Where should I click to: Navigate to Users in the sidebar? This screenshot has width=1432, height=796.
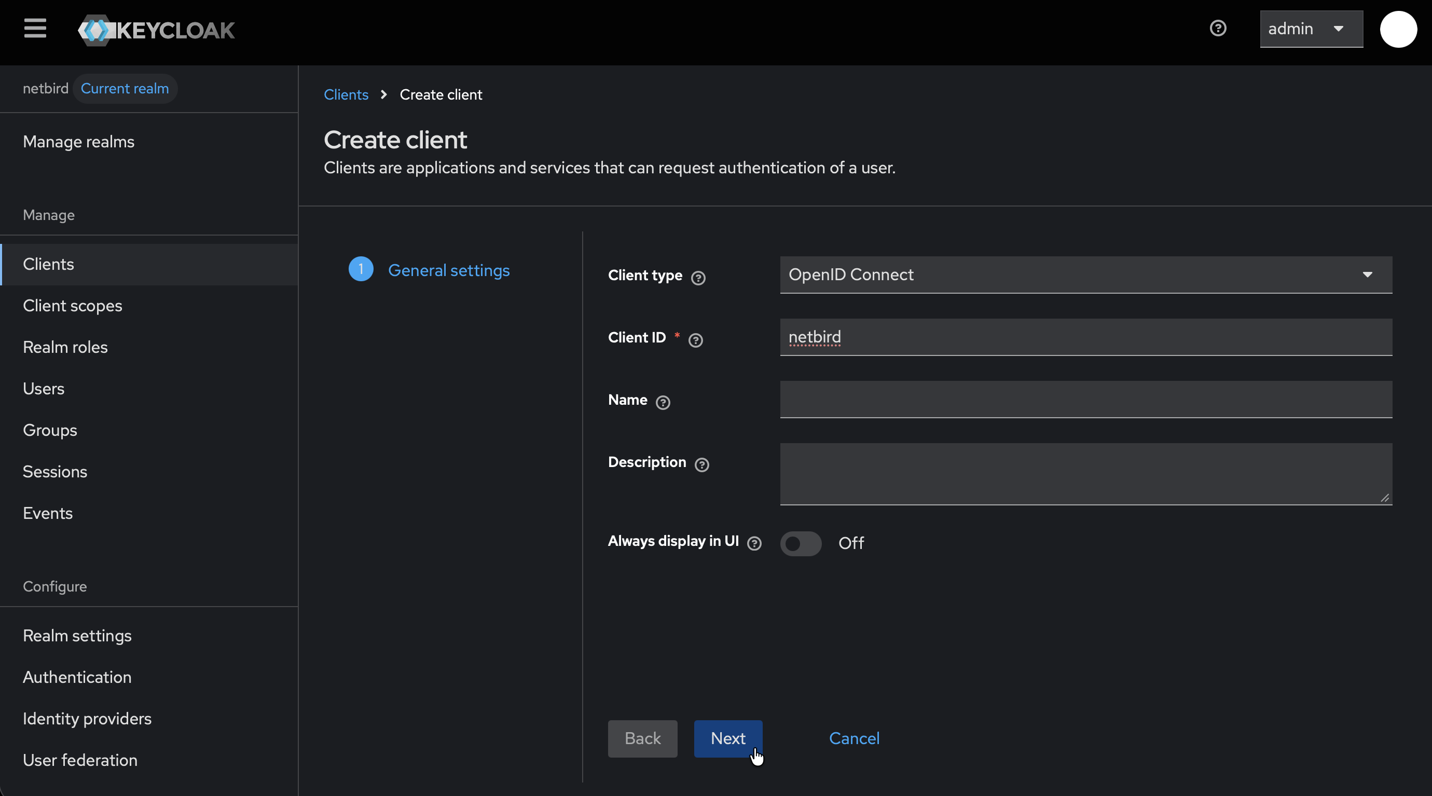pos(44,389)
